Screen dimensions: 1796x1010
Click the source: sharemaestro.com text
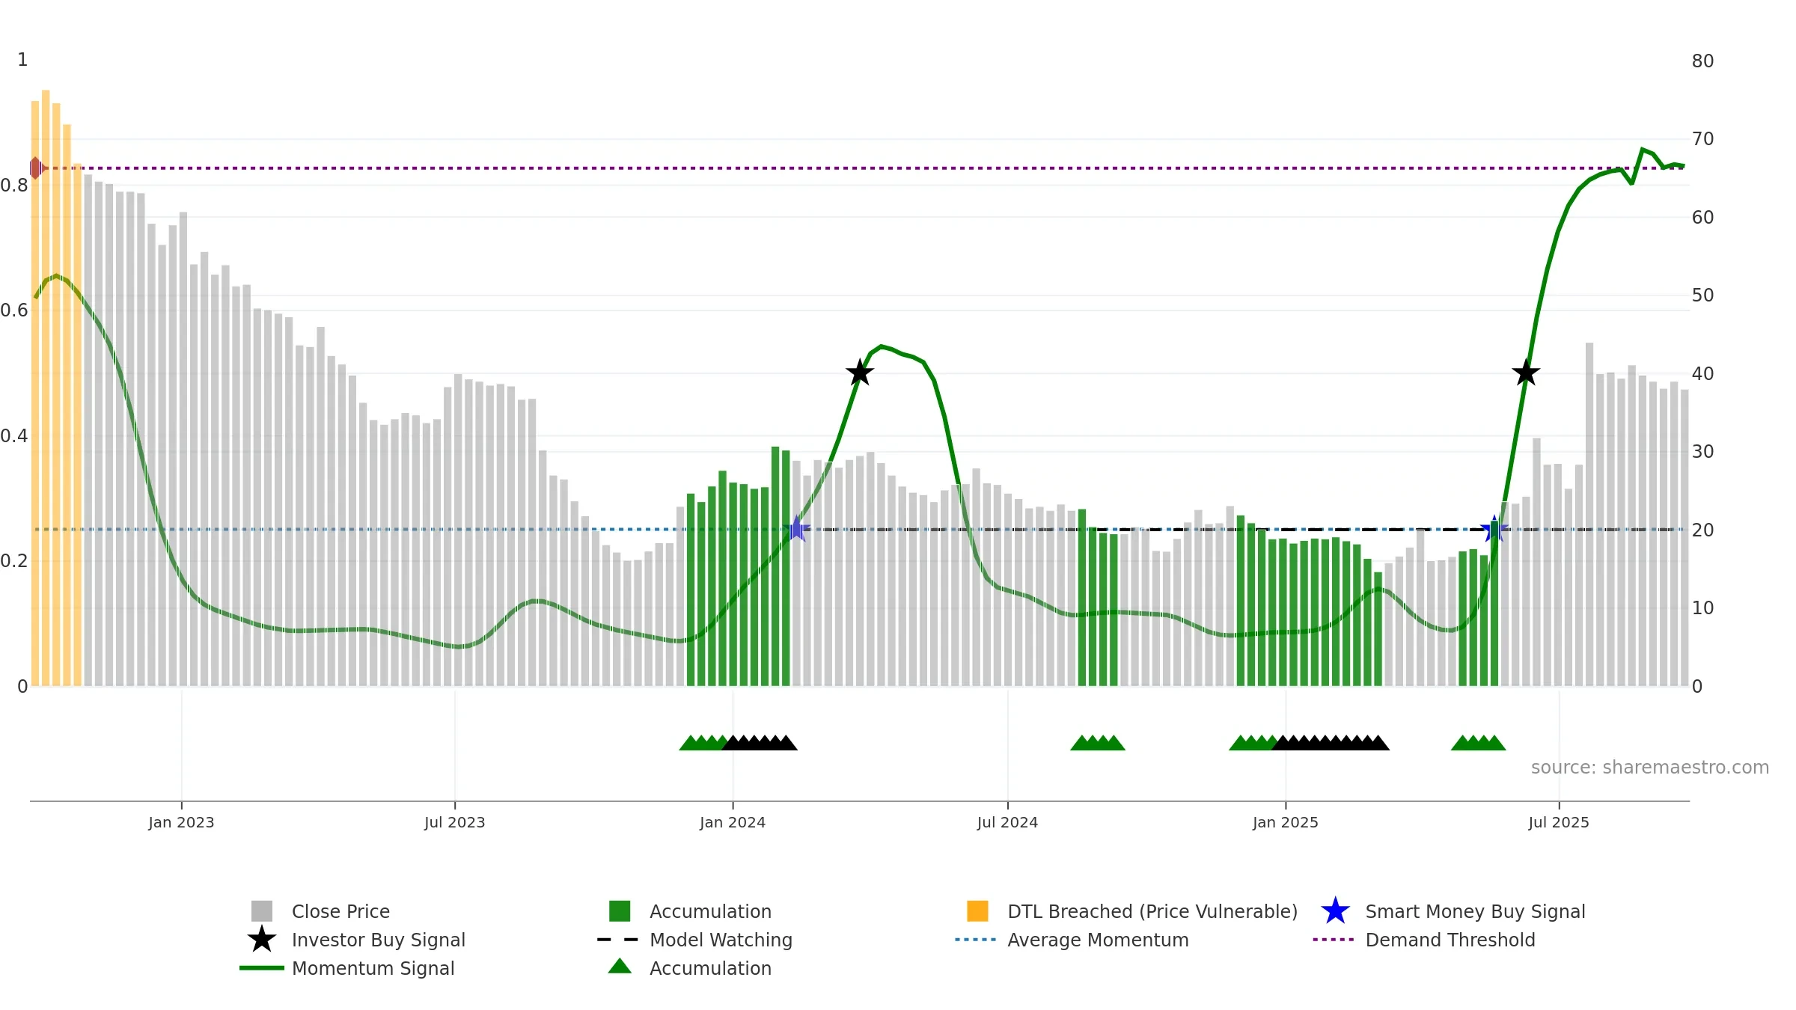click(1650, 768)
